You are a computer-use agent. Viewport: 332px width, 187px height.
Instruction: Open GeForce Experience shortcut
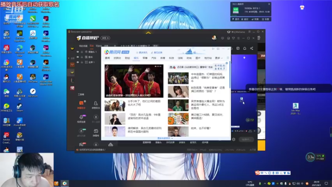(20, 36)
